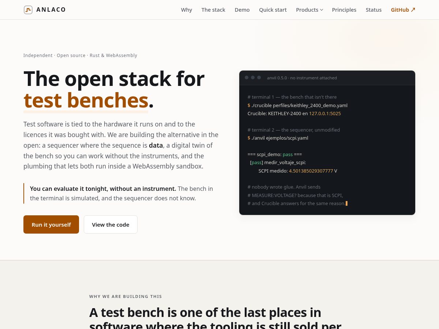Open The stack section link
This screenshot has width=439, height=329.
[x=213, y=10]
